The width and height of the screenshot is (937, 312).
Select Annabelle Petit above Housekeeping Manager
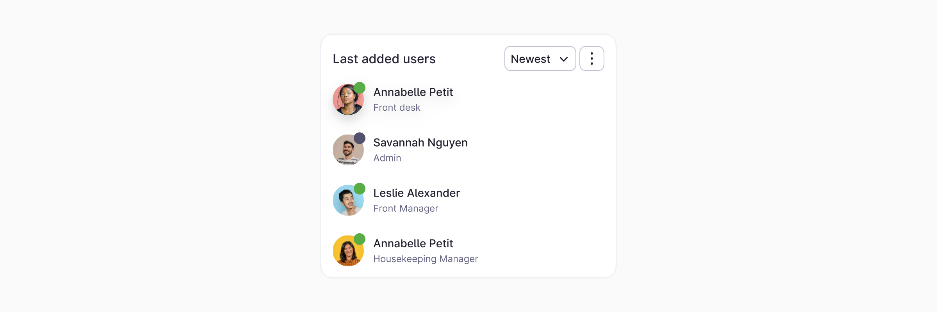413,243
